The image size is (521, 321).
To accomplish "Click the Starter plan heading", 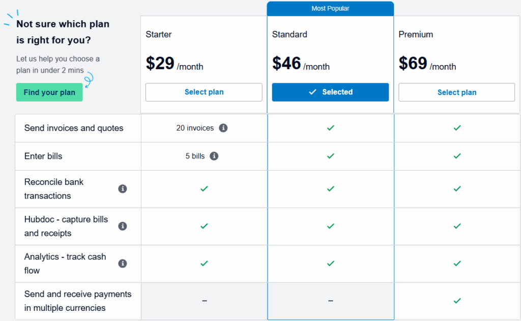I will click(159, 35).
